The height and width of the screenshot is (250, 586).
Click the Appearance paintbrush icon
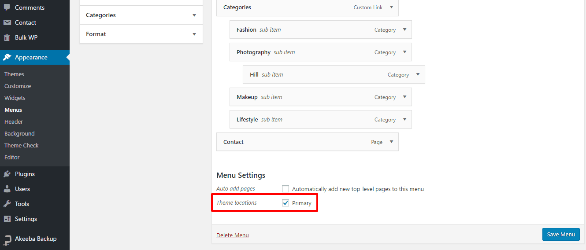point(7,57)
